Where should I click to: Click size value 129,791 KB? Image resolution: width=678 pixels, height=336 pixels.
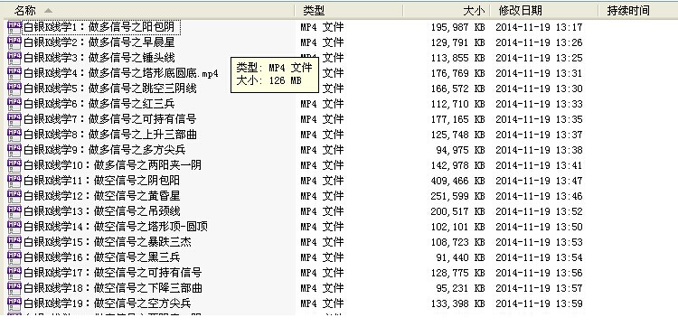click(x=458, y=42)
